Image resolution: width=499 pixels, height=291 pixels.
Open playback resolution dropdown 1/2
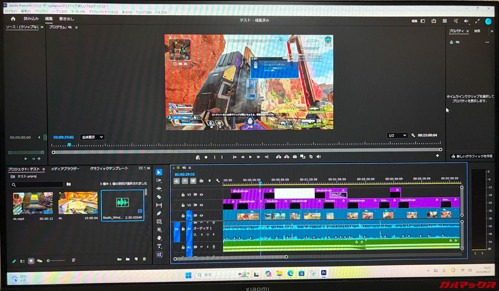click(397, 135)
